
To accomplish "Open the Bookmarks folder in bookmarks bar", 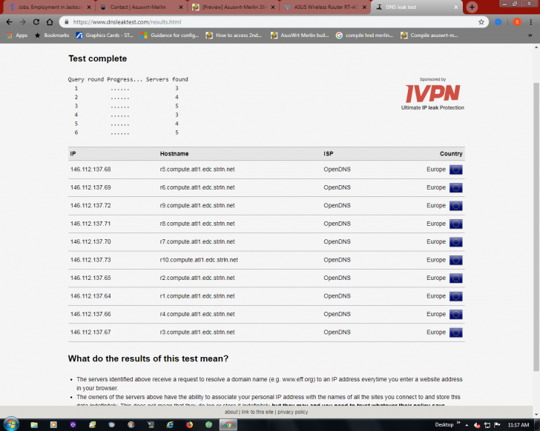I will point(52,36).
